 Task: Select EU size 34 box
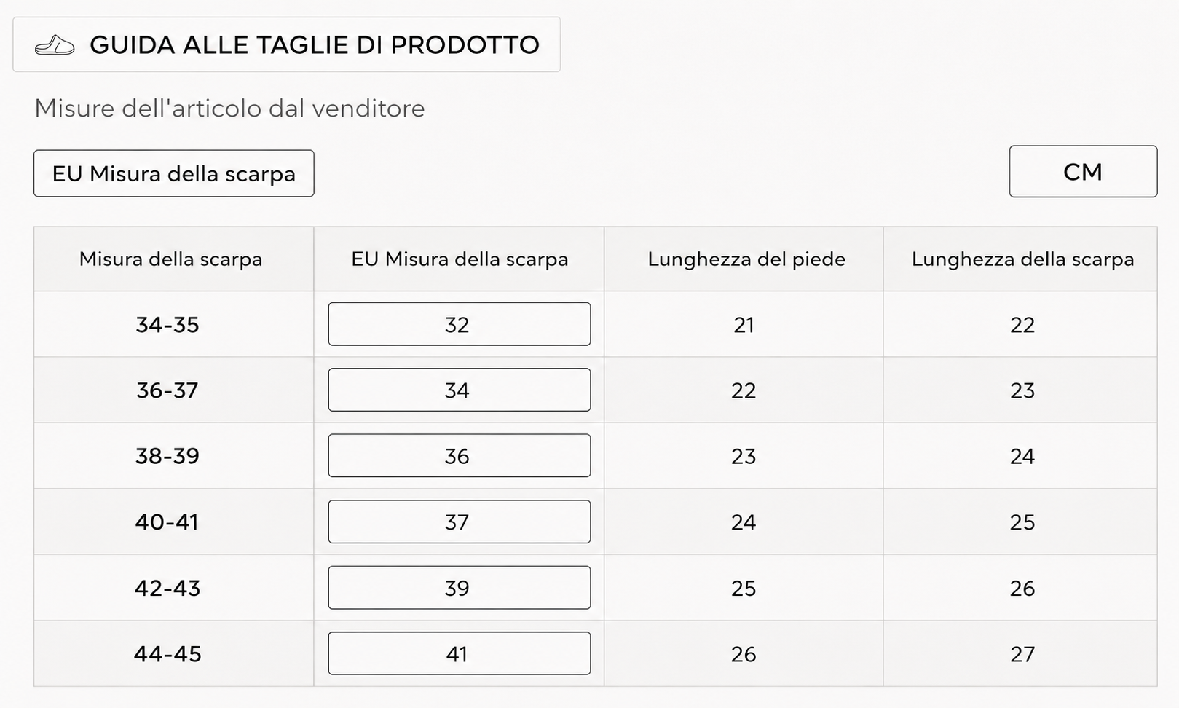tap(460, 390)
